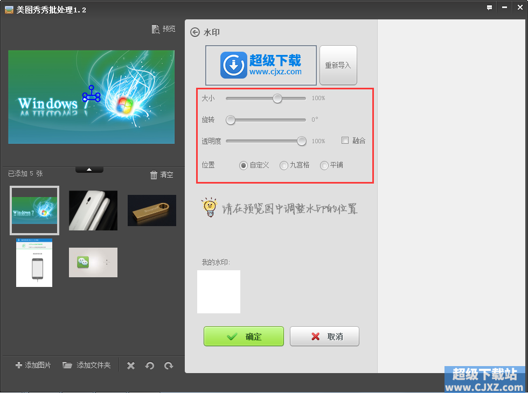The width and height of the screenshot is (528, 393).
Task: Close the 美图秀秀批处理 window
Action: click(520, 8)
